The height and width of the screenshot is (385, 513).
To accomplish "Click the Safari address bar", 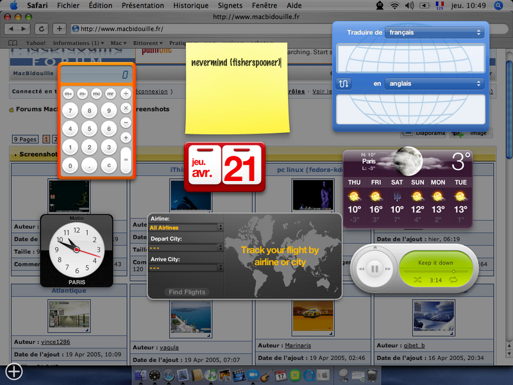I will 201,29.
